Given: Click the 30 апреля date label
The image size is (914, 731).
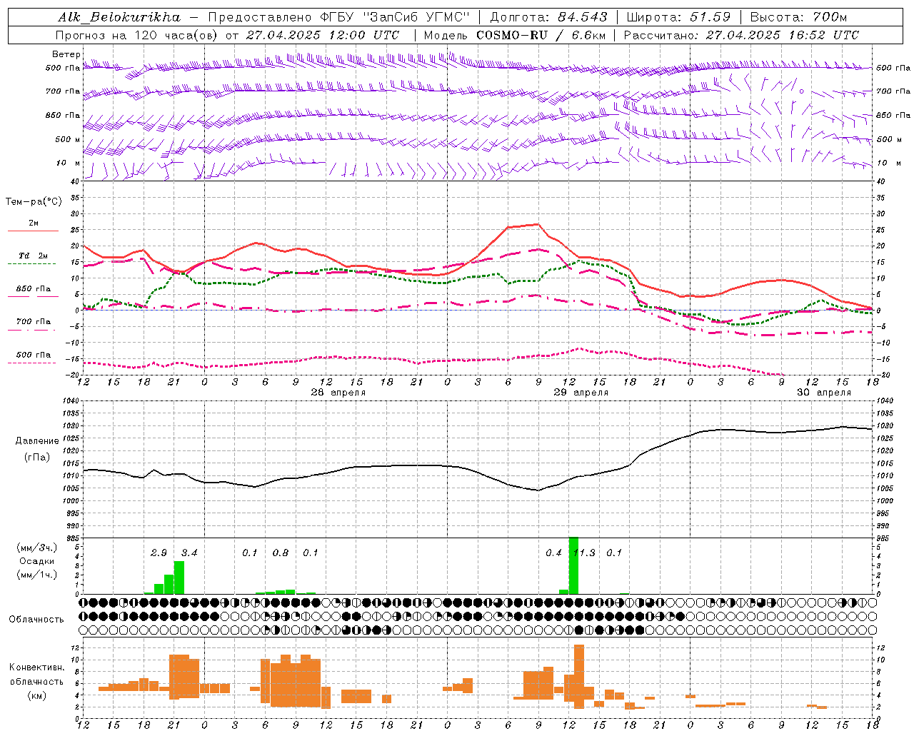Looking at the screenshot, I should coord(823,392).
